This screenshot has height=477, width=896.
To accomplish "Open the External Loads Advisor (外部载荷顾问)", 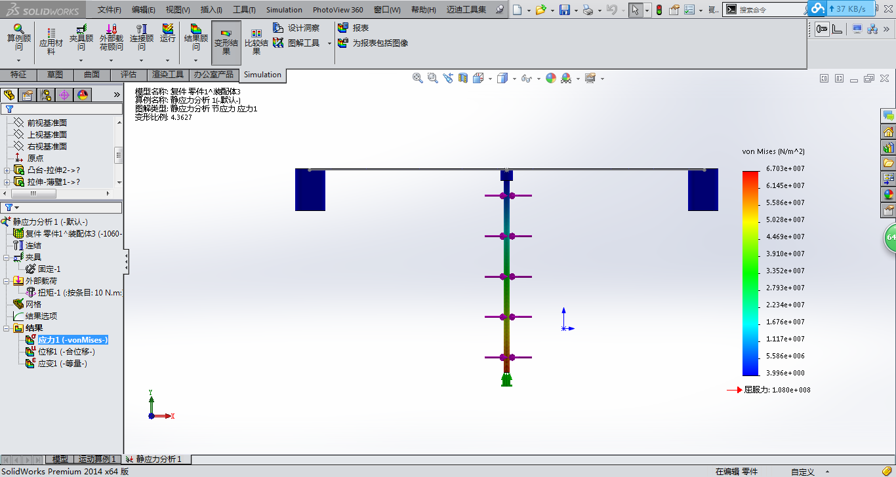I will pos(112,38).
